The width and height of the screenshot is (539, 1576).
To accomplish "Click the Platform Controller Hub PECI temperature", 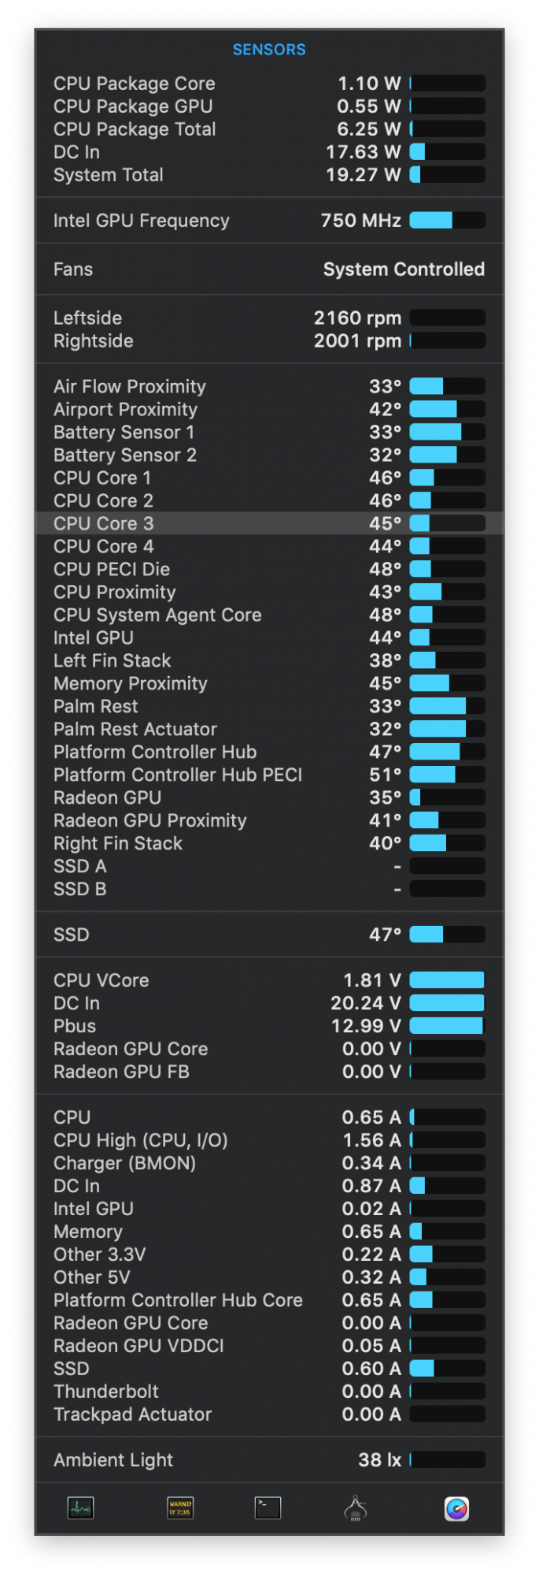I will click(385, 775).
